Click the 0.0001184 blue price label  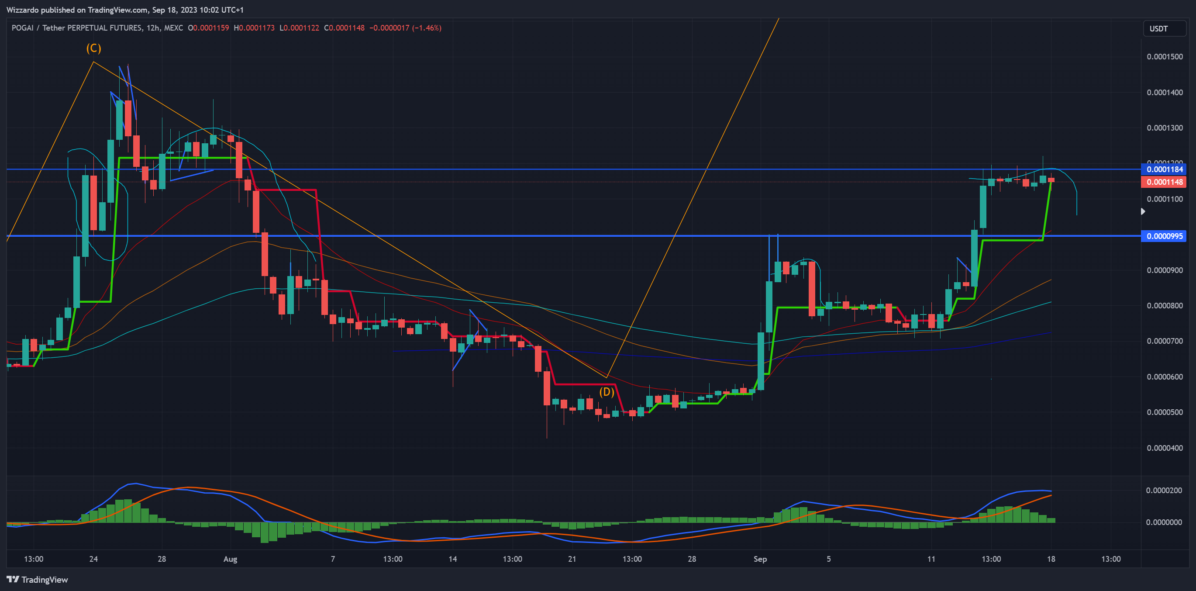pyautogui.click(x=1165, y=169)
